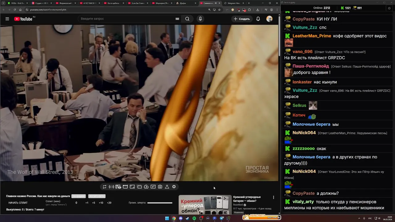Click the flask experiments icon
This screenshot has height=222, width=395.
click(167, 187)
